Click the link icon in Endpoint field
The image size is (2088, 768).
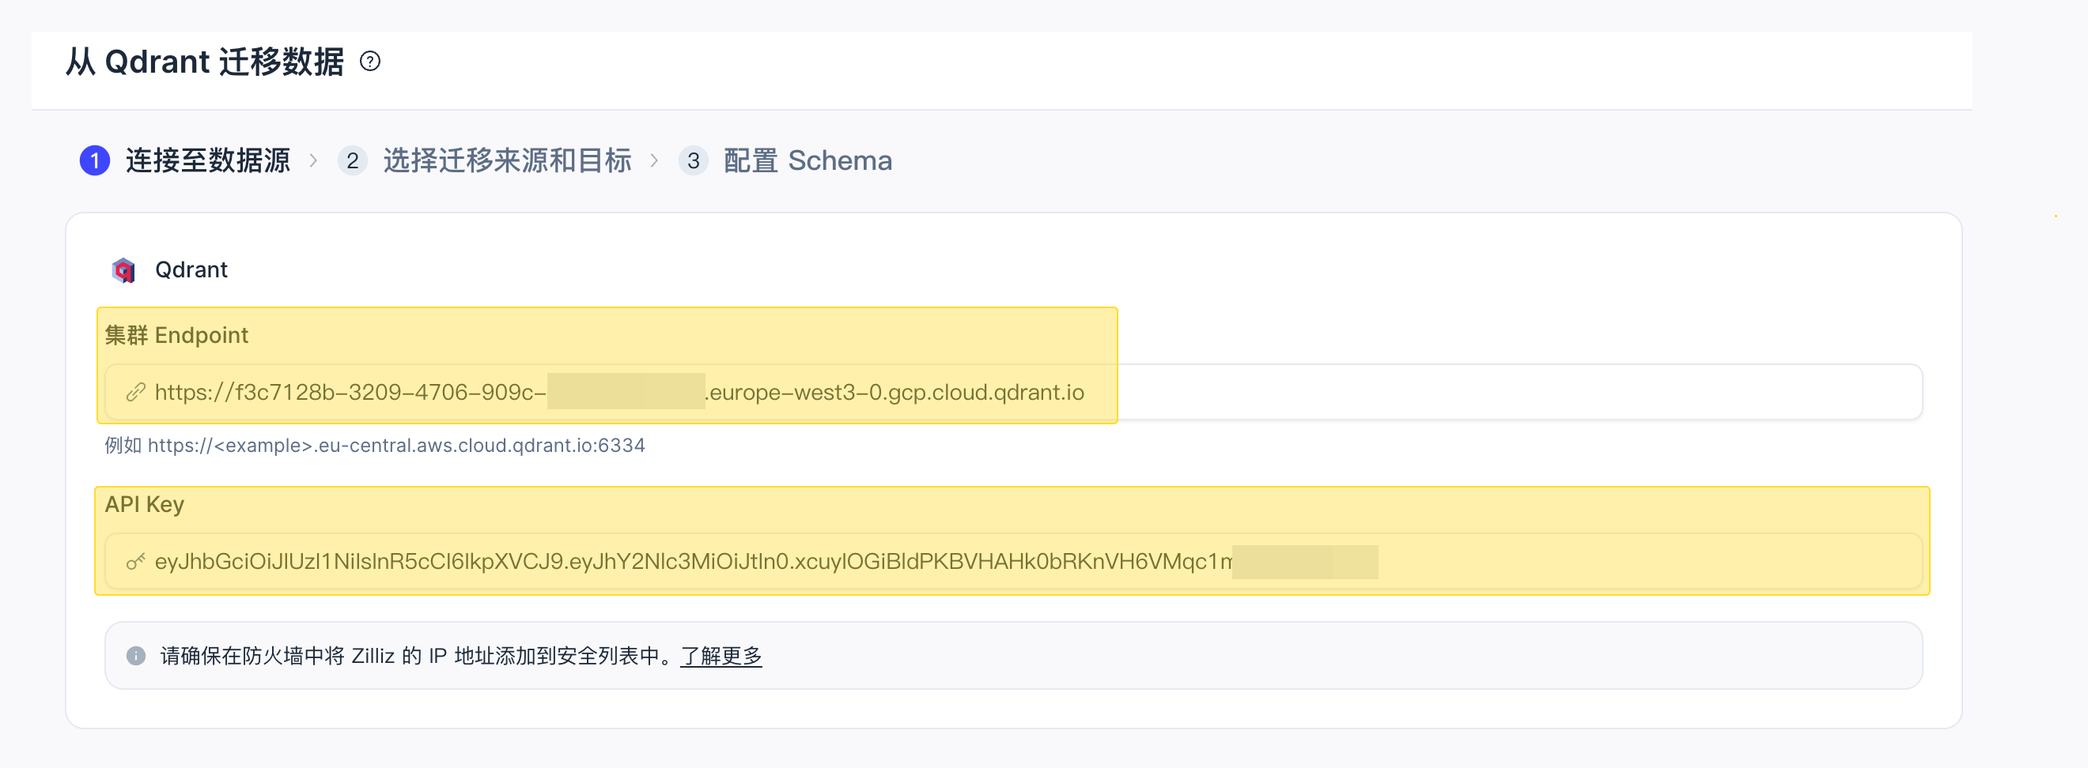point(135,393)
